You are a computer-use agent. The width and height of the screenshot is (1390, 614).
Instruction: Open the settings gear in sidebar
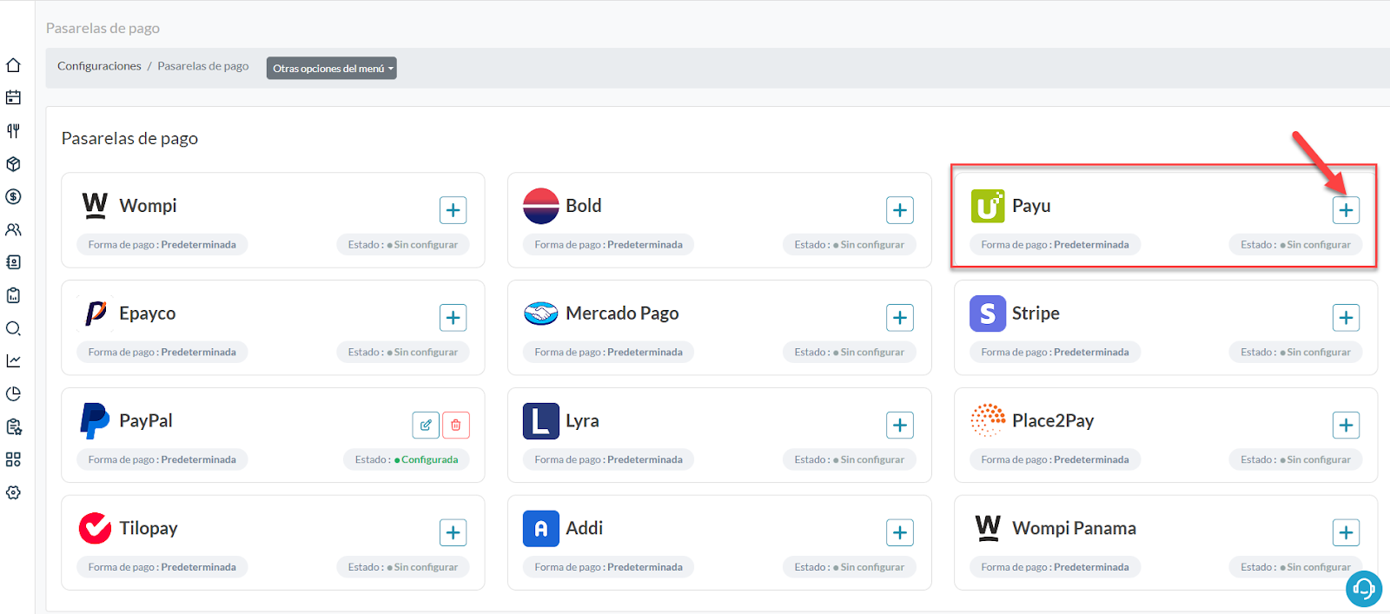[13, 492]
